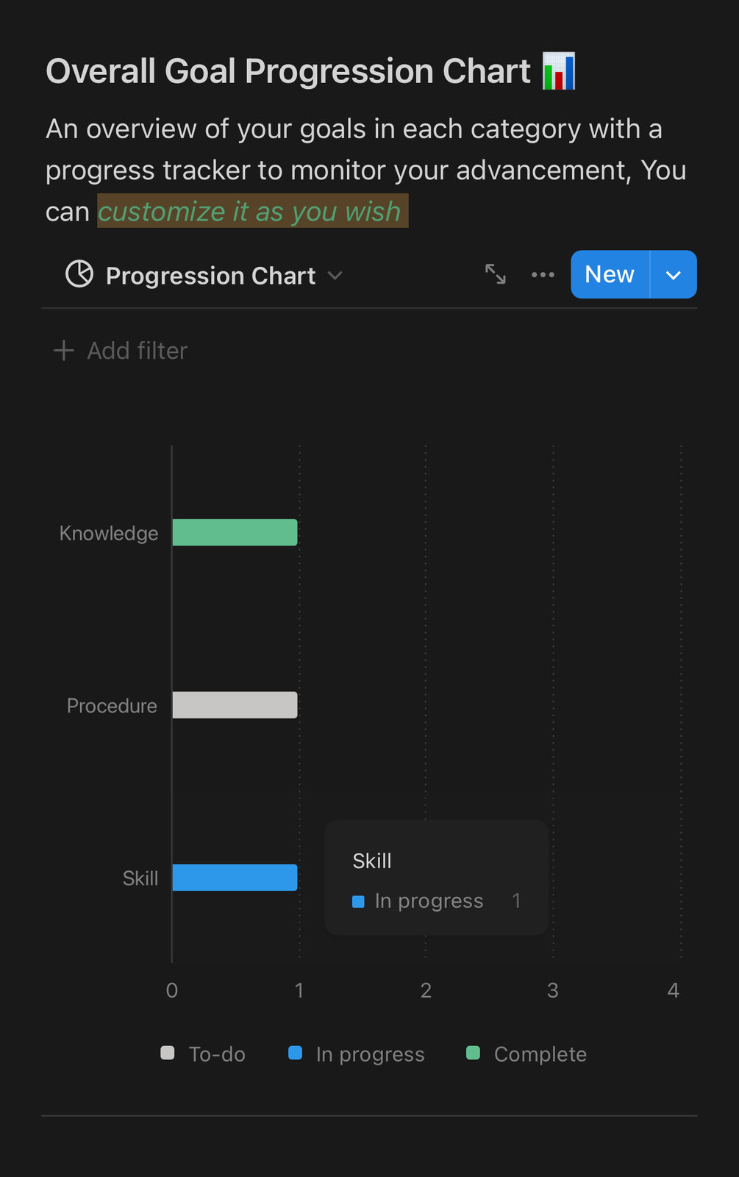Click the bar chart emoji in title
This screenshot has height=1177, width=739.
559,71
